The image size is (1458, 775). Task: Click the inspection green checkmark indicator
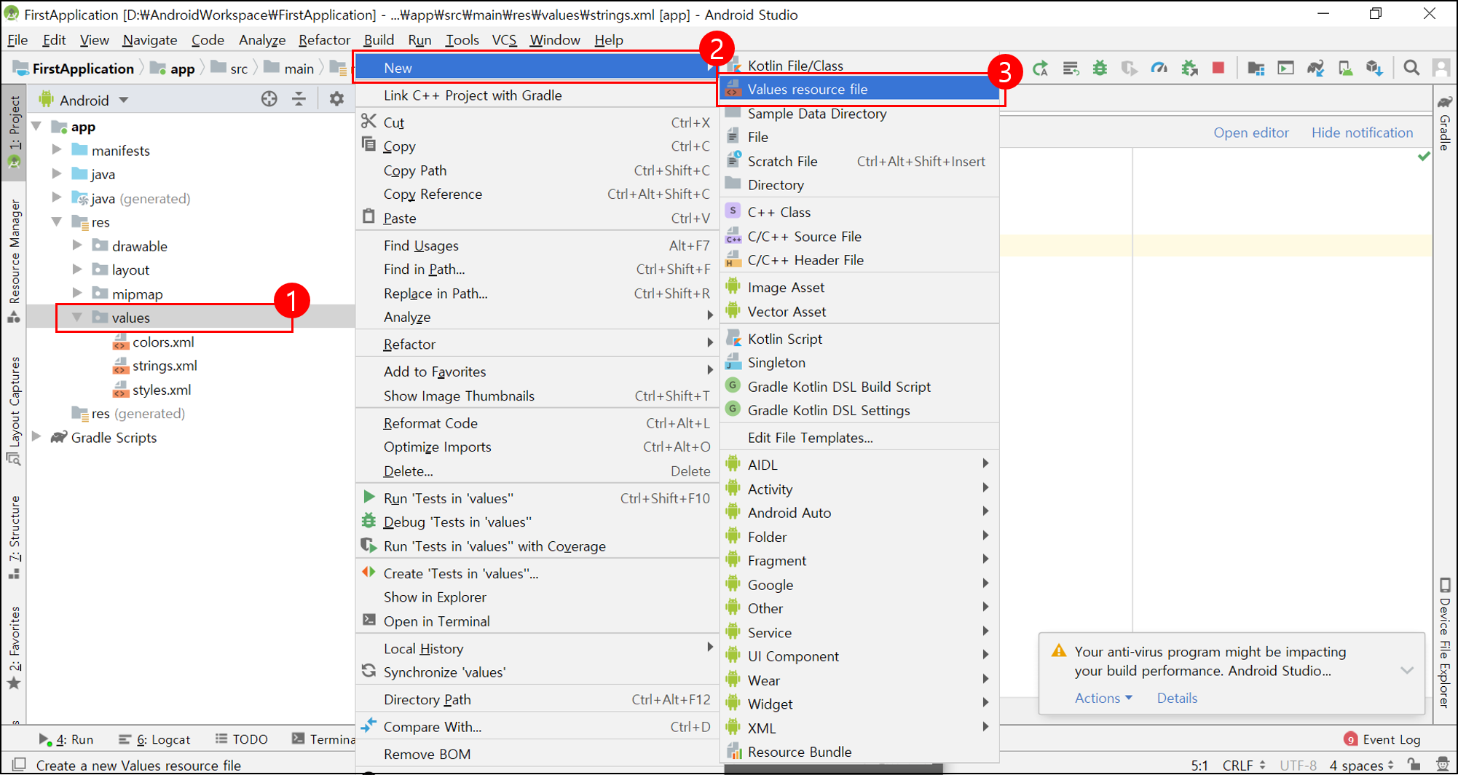[1424, 157]
